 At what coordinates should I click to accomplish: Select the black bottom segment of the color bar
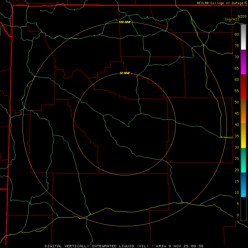pos(243,209)
